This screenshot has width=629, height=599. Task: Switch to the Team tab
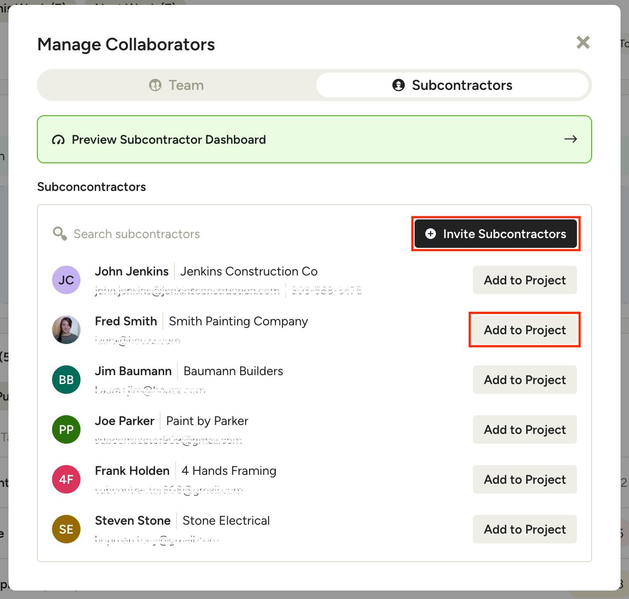point(177,85)
